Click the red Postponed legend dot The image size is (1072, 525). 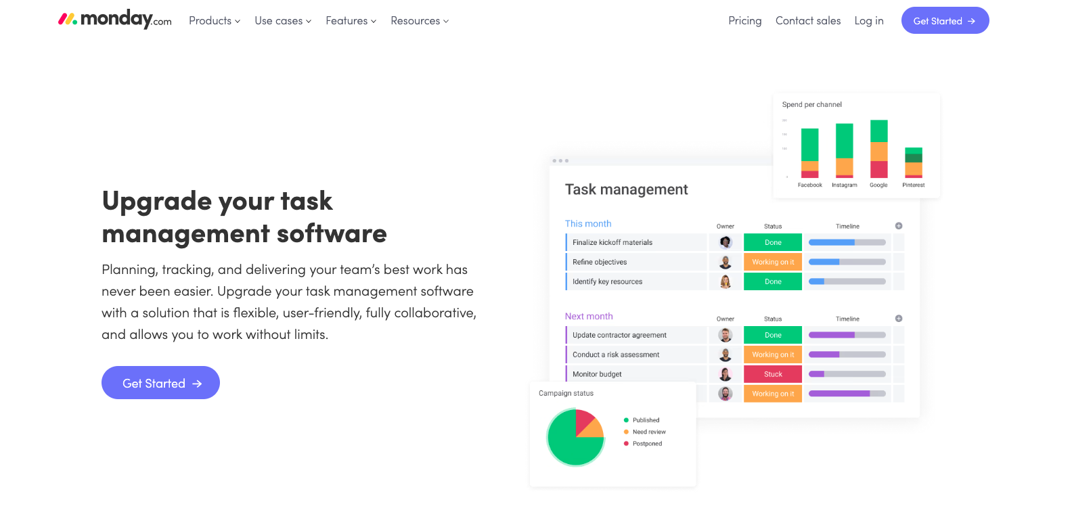coord(626,444)
